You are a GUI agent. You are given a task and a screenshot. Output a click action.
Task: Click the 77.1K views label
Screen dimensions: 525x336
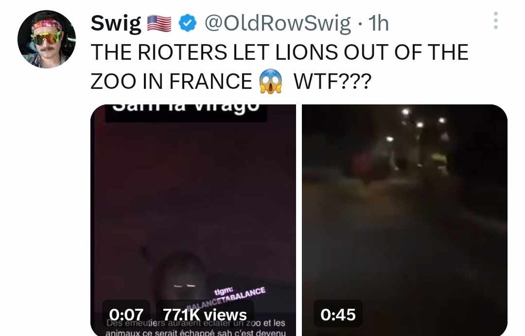205,314
